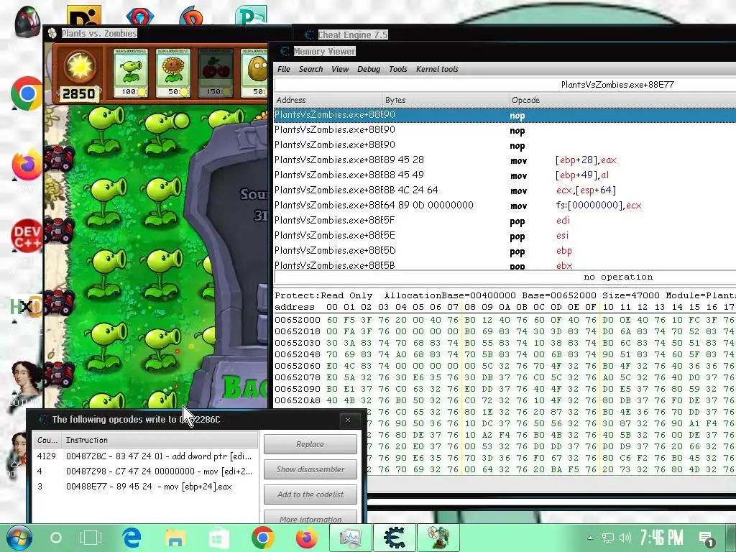The image size is (736, 552).
Task: Switch to Plants vs. Zombies taskbar button
Action: (x=438, y=538)
